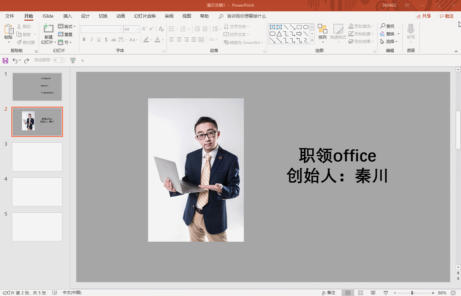Expand the font color dropdown arrow
The image size is (461, 296).
pos(162,40)
